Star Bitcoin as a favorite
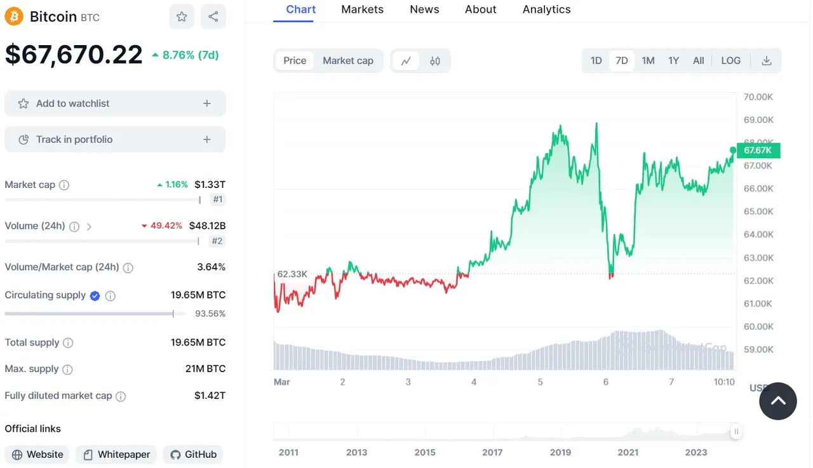 coord(182,17)
